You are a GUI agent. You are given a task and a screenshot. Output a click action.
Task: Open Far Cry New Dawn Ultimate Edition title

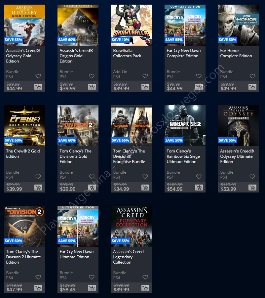(x=77, y=254)
